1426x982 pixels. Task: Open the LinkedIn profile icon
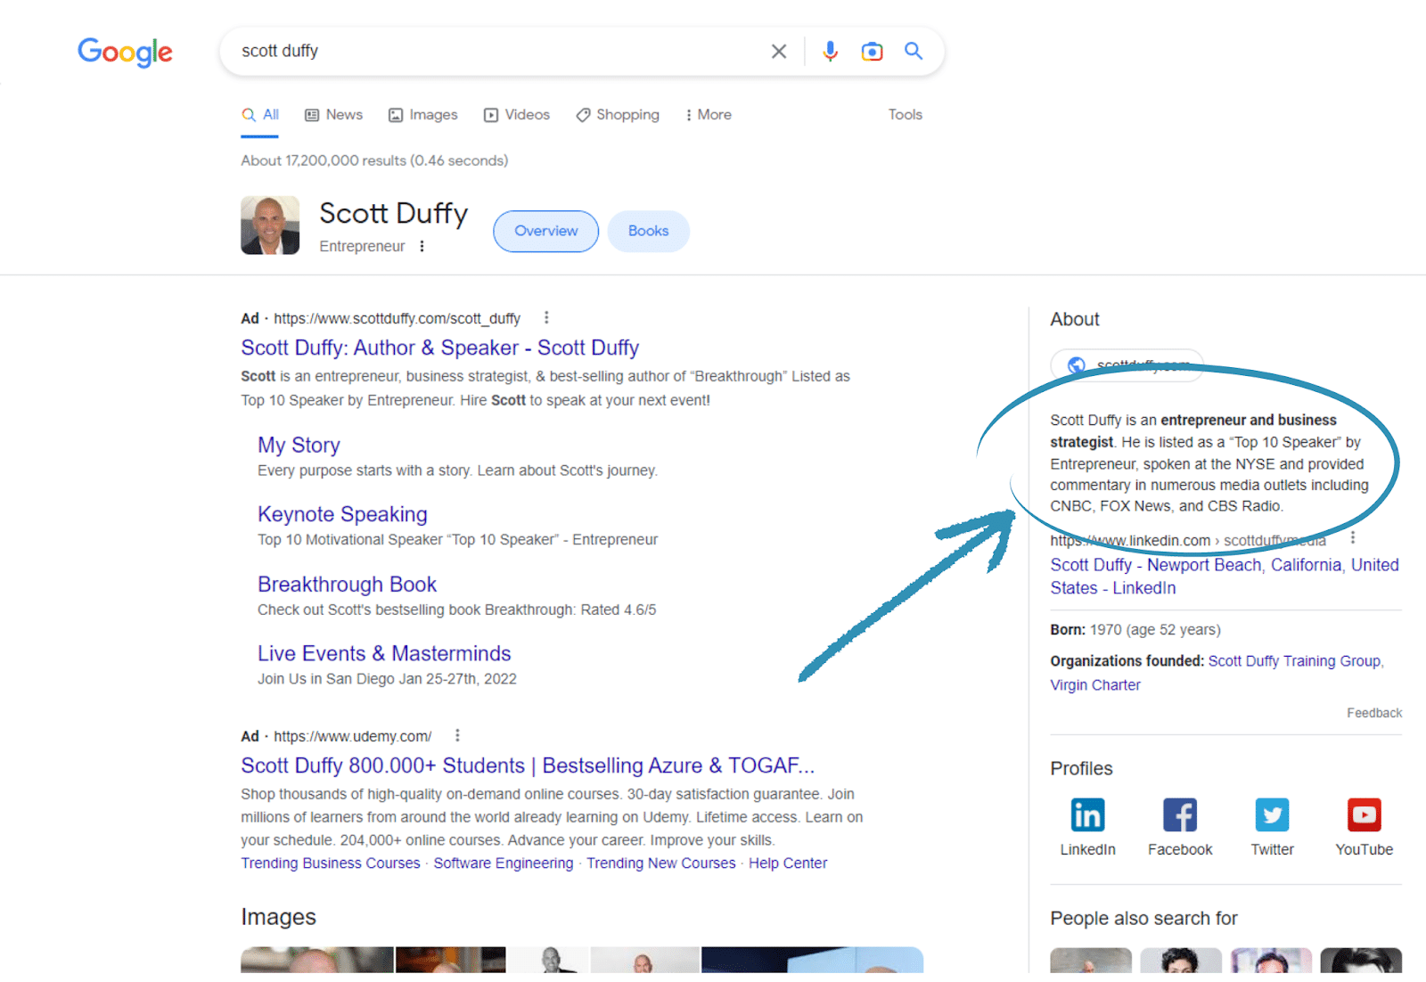point(1087,814)
